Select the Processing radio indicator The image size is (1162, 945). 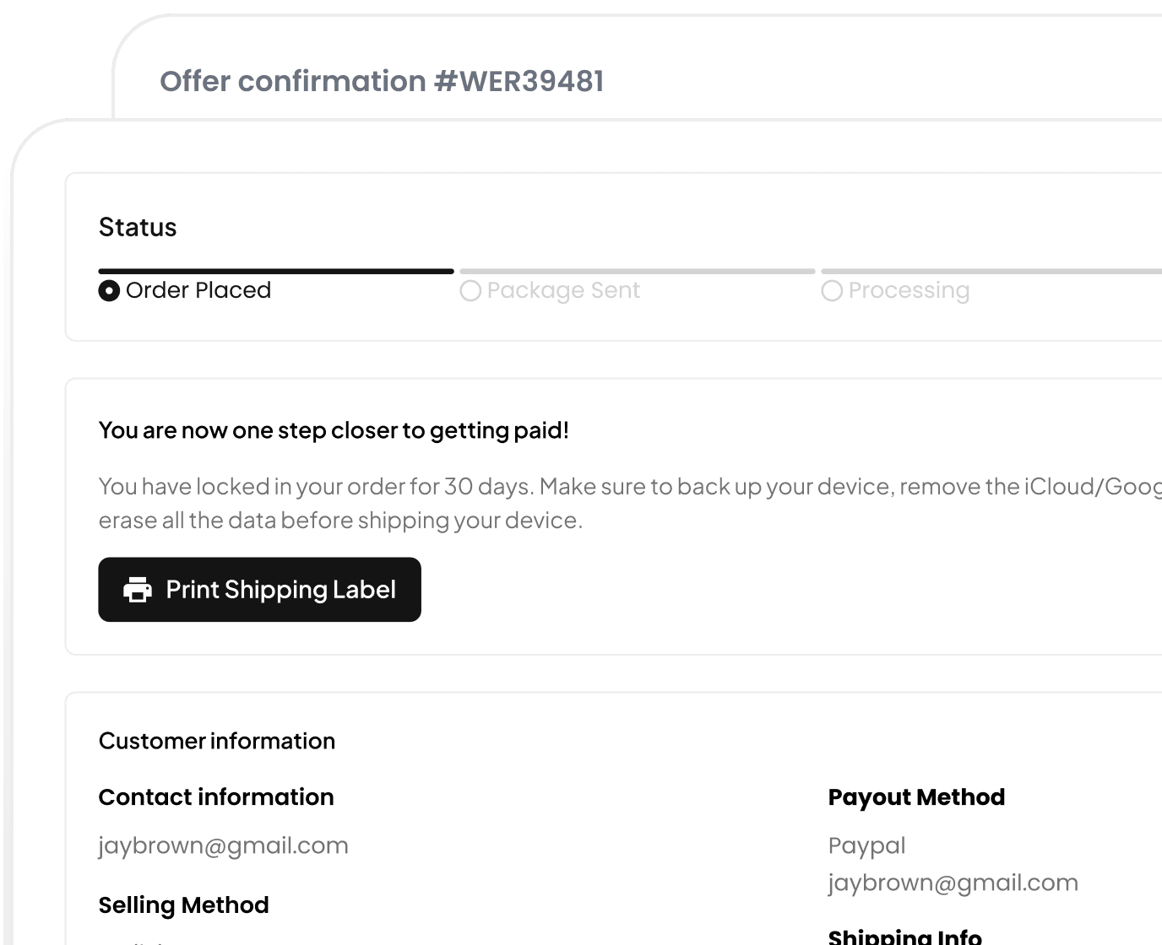832,291
